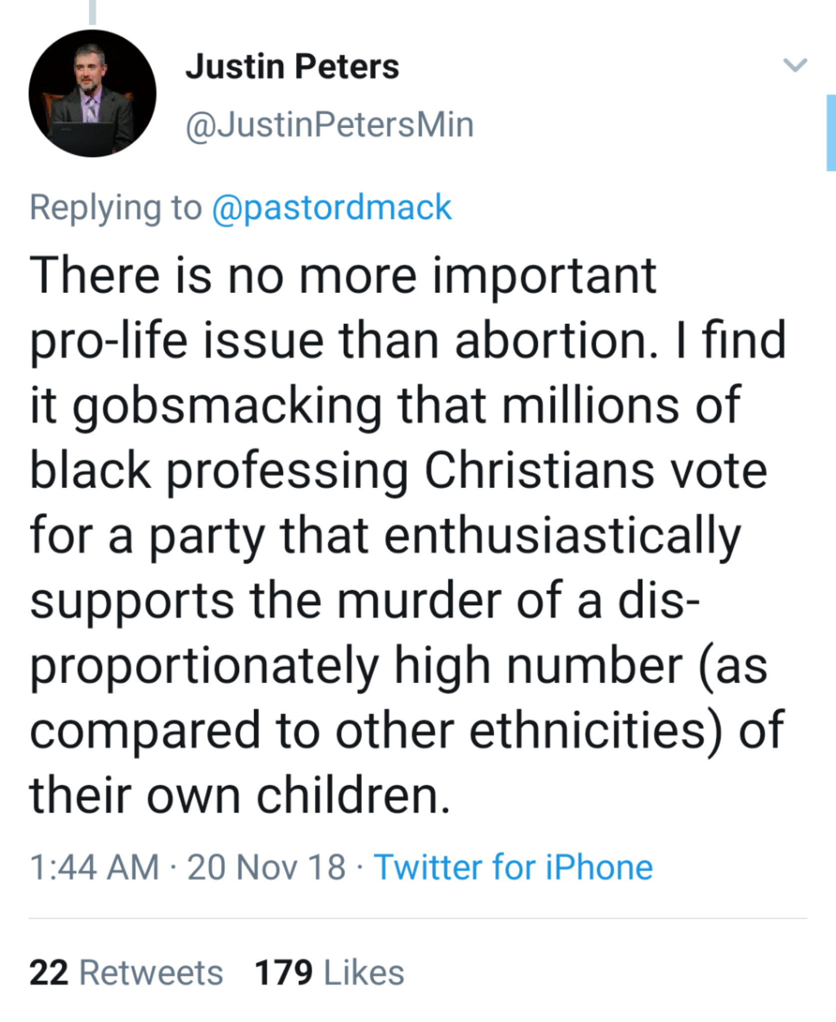Viewport: 836px width, 1022px height.
Task: Click the word "proportionately" in the tweet
Action: 205,665
